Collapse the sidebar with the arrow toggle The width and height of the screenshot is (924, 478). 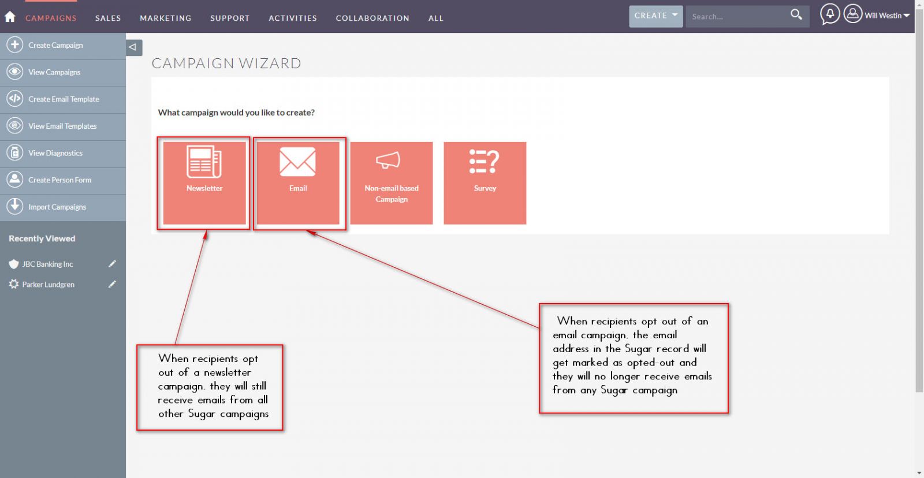coord(133,47)
